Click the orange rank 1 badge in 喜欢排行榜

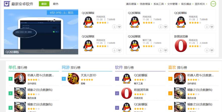(170, 79)
